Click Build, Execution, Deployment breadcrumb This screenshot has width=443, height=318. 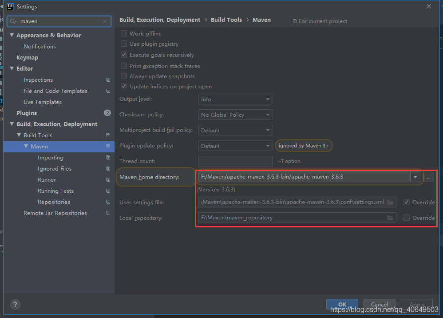(160, 20)
